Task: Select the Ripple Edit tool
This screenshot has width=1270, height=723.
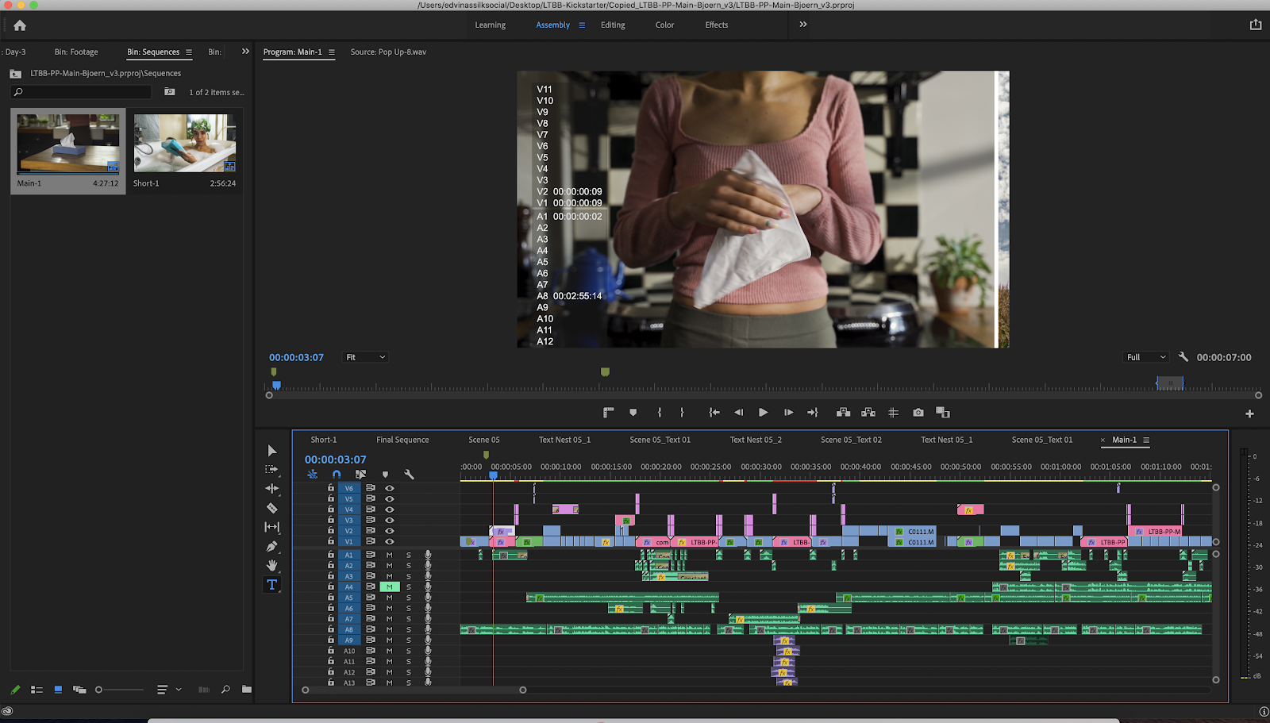Action: (x=272, y=489)
